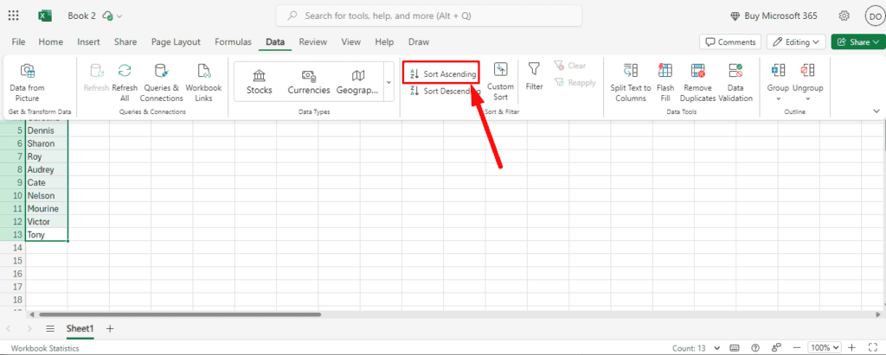Open the app launcher waffle icon
886x355 pixels.
[x=13, y=16]
